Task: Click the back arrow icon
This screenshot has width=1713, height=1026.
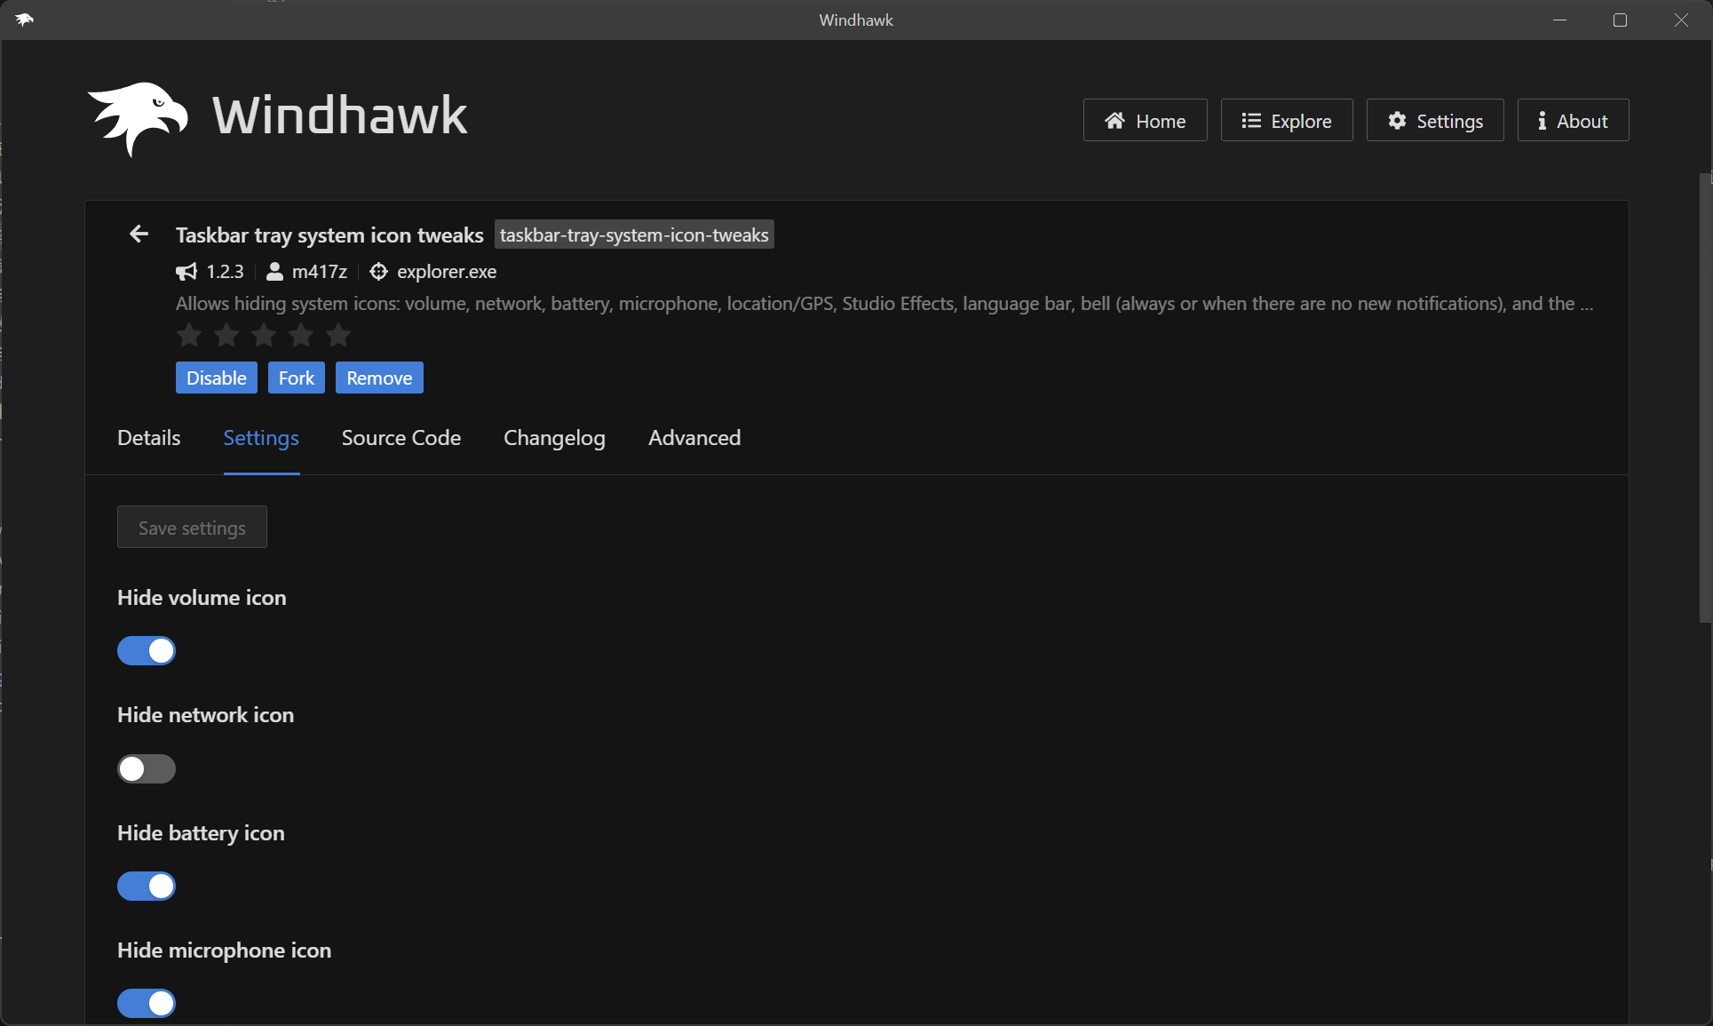Action: pyautogui.click(x=139, y=234)
